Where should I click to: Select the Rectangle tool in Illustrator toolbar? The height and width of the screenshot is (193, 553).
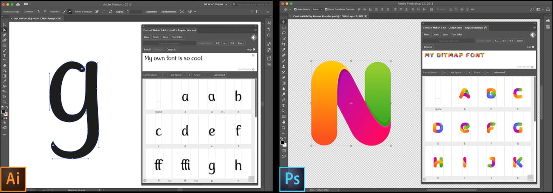[x=5, y=45]
